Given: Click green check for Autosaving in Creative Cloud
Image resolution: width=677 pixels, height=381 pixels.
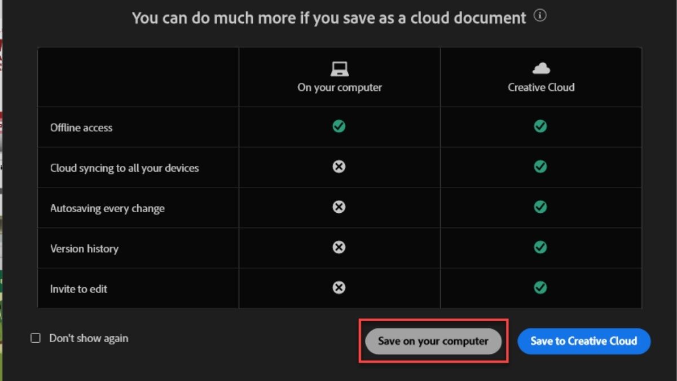Looking at the screenshot, I should tap(540, 207).
